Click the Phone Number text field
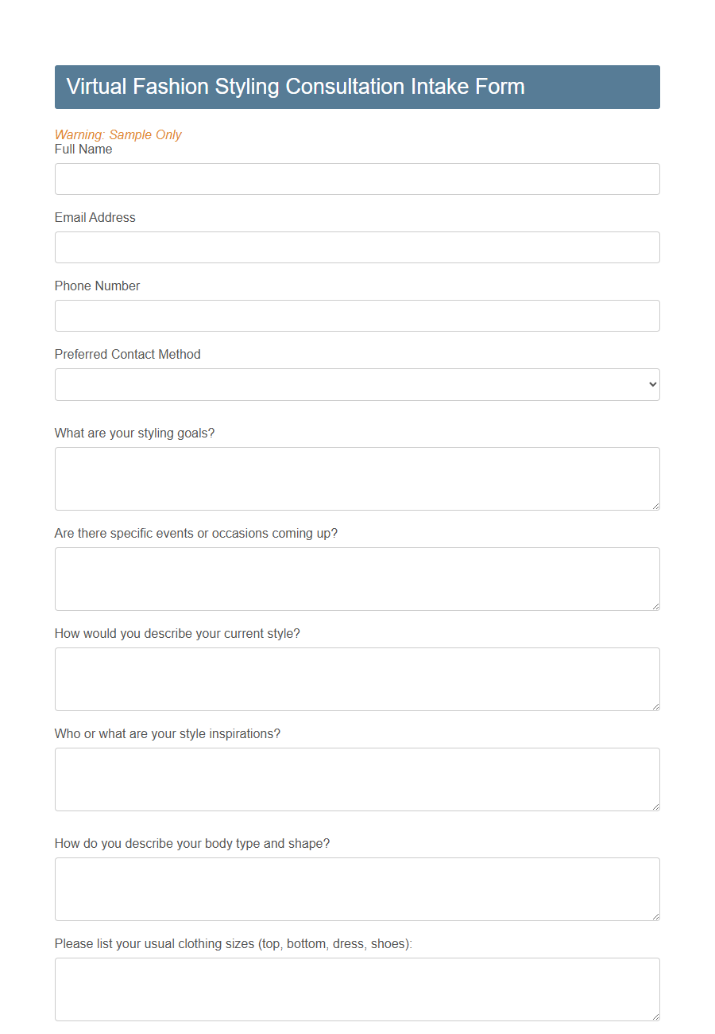715x1034 pixels. coord(357,315)
